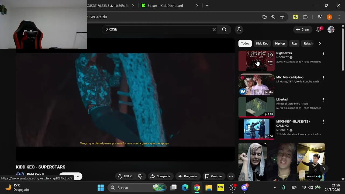Click the Crear button

(x=302, y=29)
